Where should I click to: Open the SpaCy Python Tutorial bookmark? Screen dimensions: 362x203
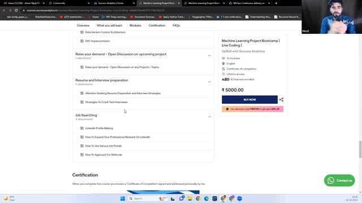pyautogui.click(x=172, y=17)
